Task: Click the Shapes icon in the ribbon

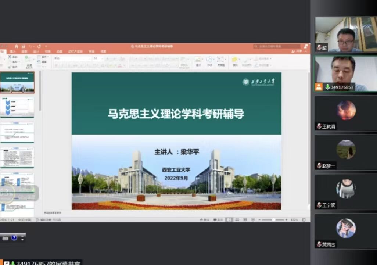Action: pos(209,60)
